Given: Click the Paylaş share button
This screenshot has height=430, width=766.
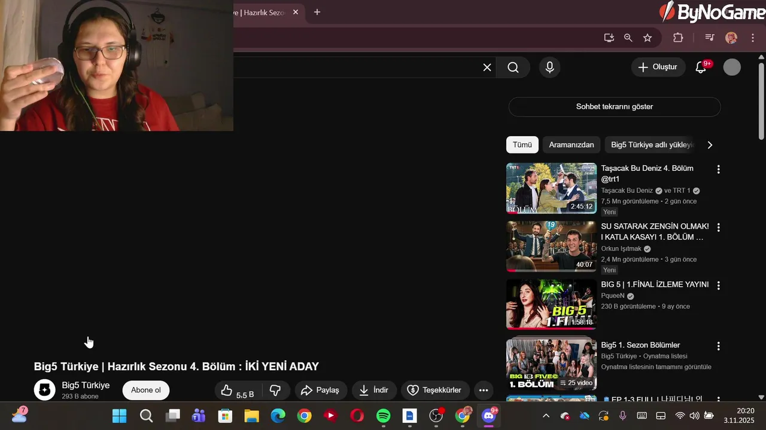Looking at the screenshot, I should coord(321,391).
